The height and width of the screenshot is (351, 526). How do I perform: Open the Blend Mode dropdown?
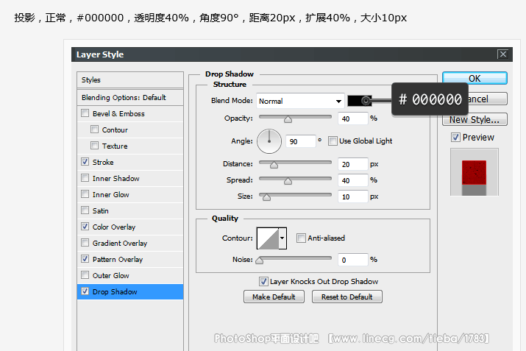click(300, 101)
